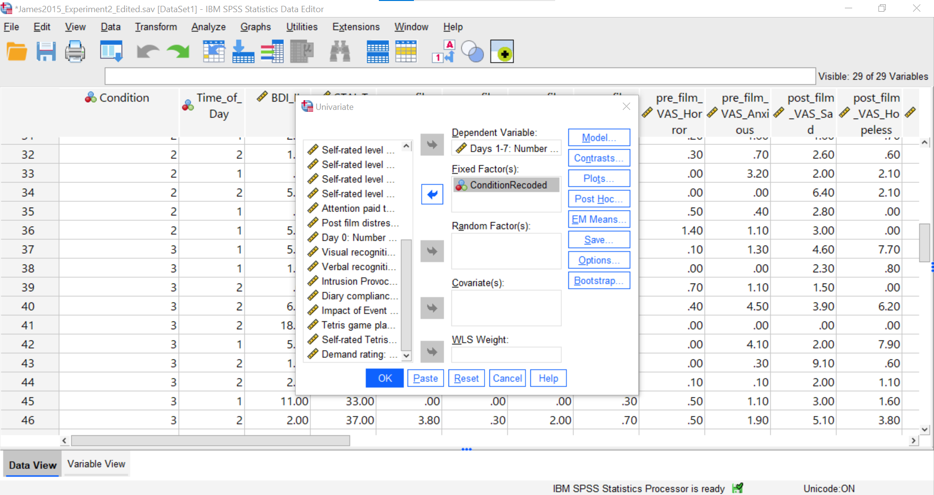
Task: Open the Transform menu
Action: [156, 27]
